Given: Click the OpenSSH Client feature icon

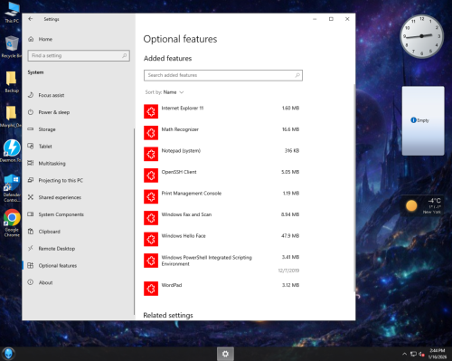Looking at the screenshot, I should 151,176.
